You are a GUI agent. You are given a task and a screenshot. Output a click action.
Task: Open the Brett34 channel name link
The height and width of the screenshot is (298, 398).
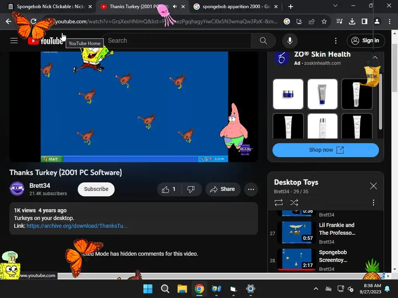[x=40, y=185]
